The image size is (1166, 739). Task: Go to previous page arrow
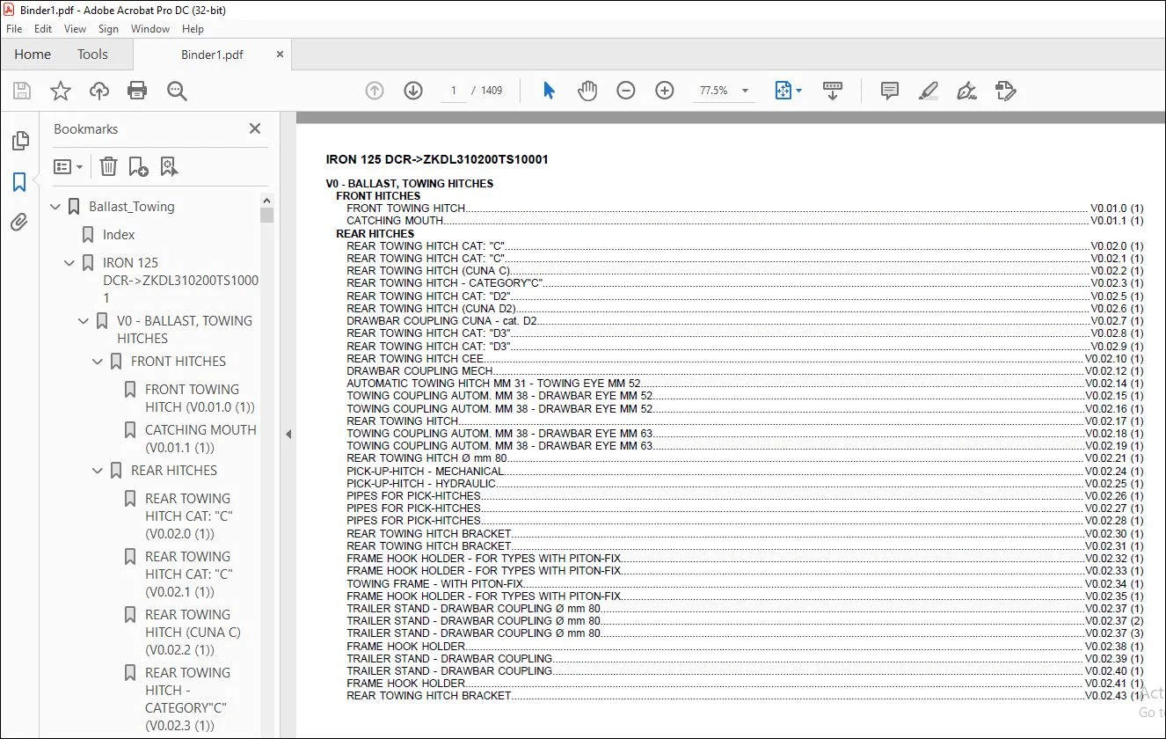click(x=375, y=91)
